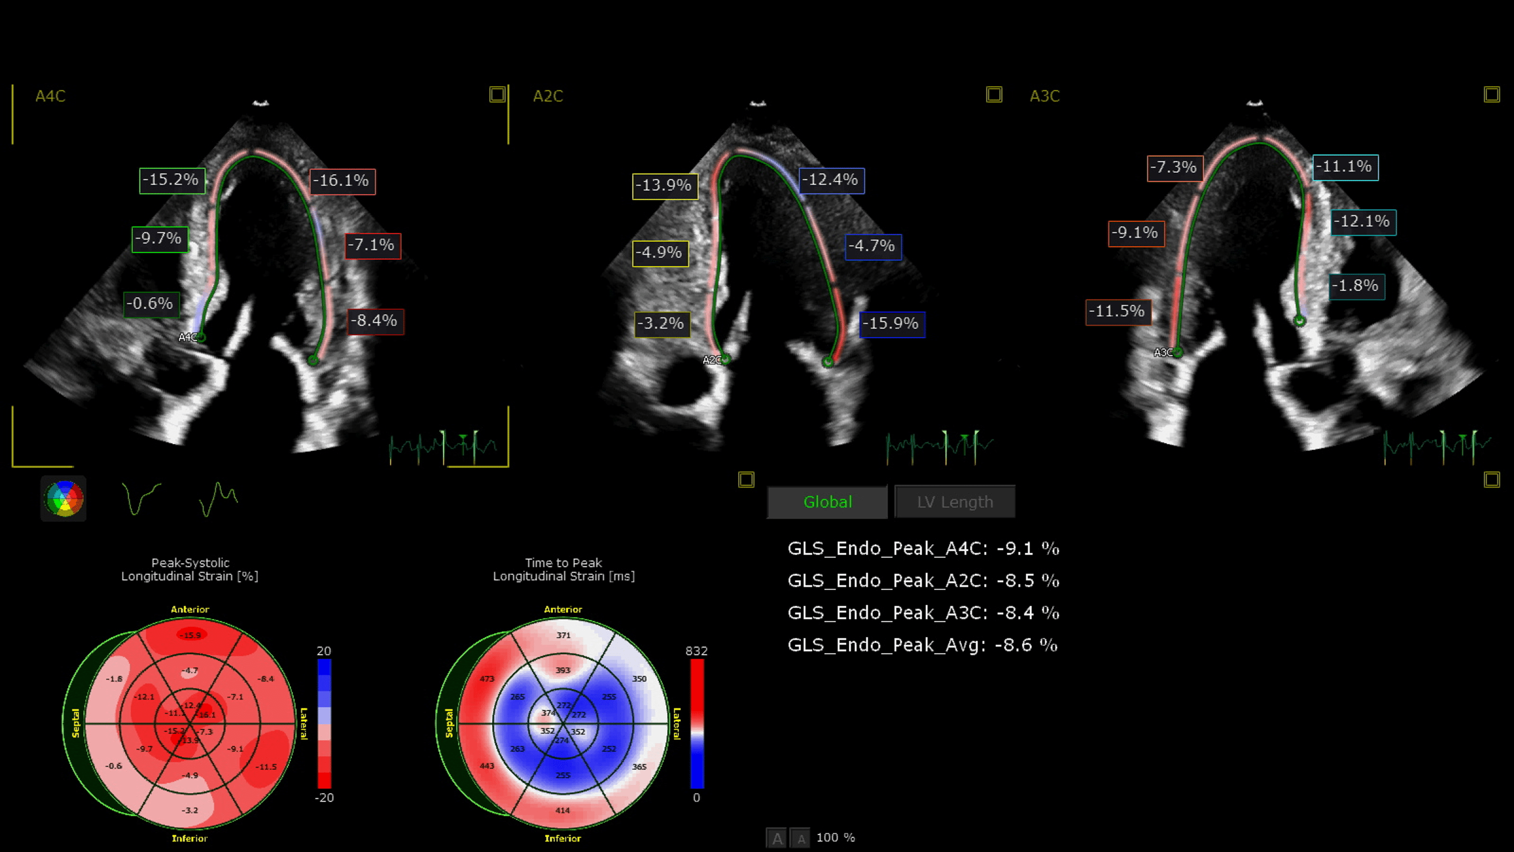
Task: Select A2C segment label -4.9%
Action: click(661, 254)
